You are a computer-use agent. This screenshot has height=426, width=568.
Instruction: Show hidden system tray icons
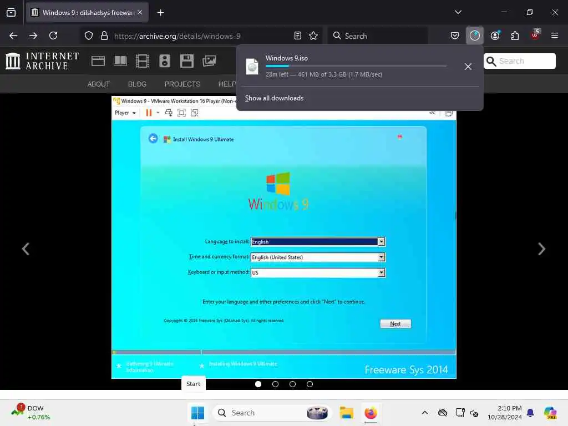425,413
